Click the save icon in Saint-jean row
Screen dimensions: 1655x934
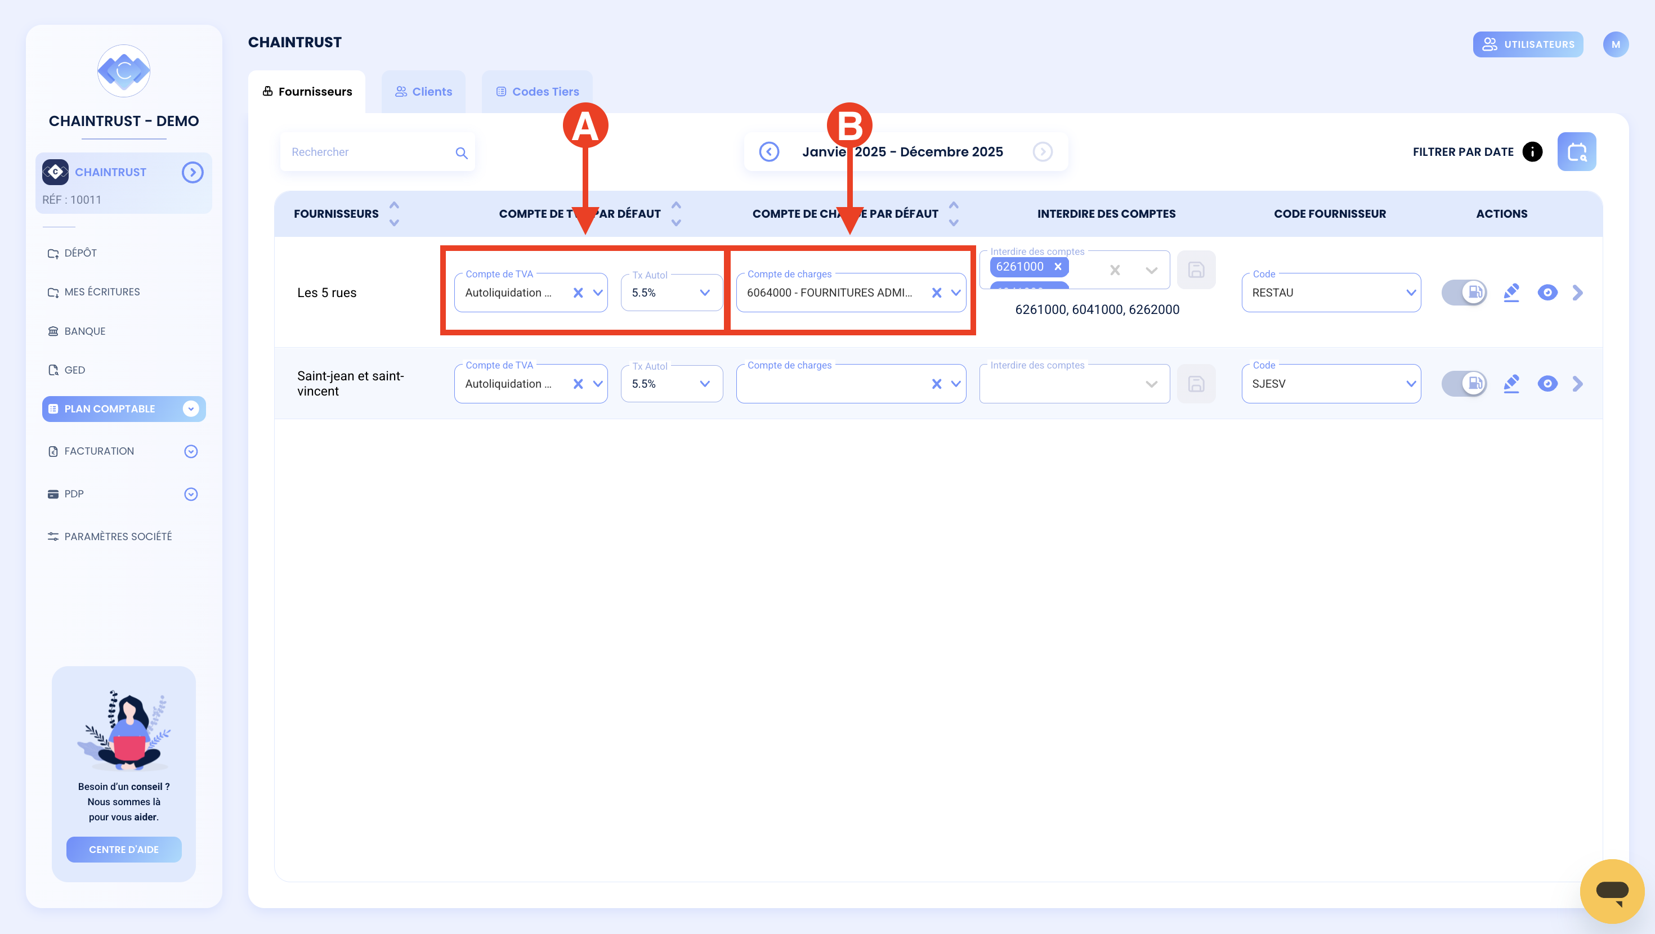1196,384
